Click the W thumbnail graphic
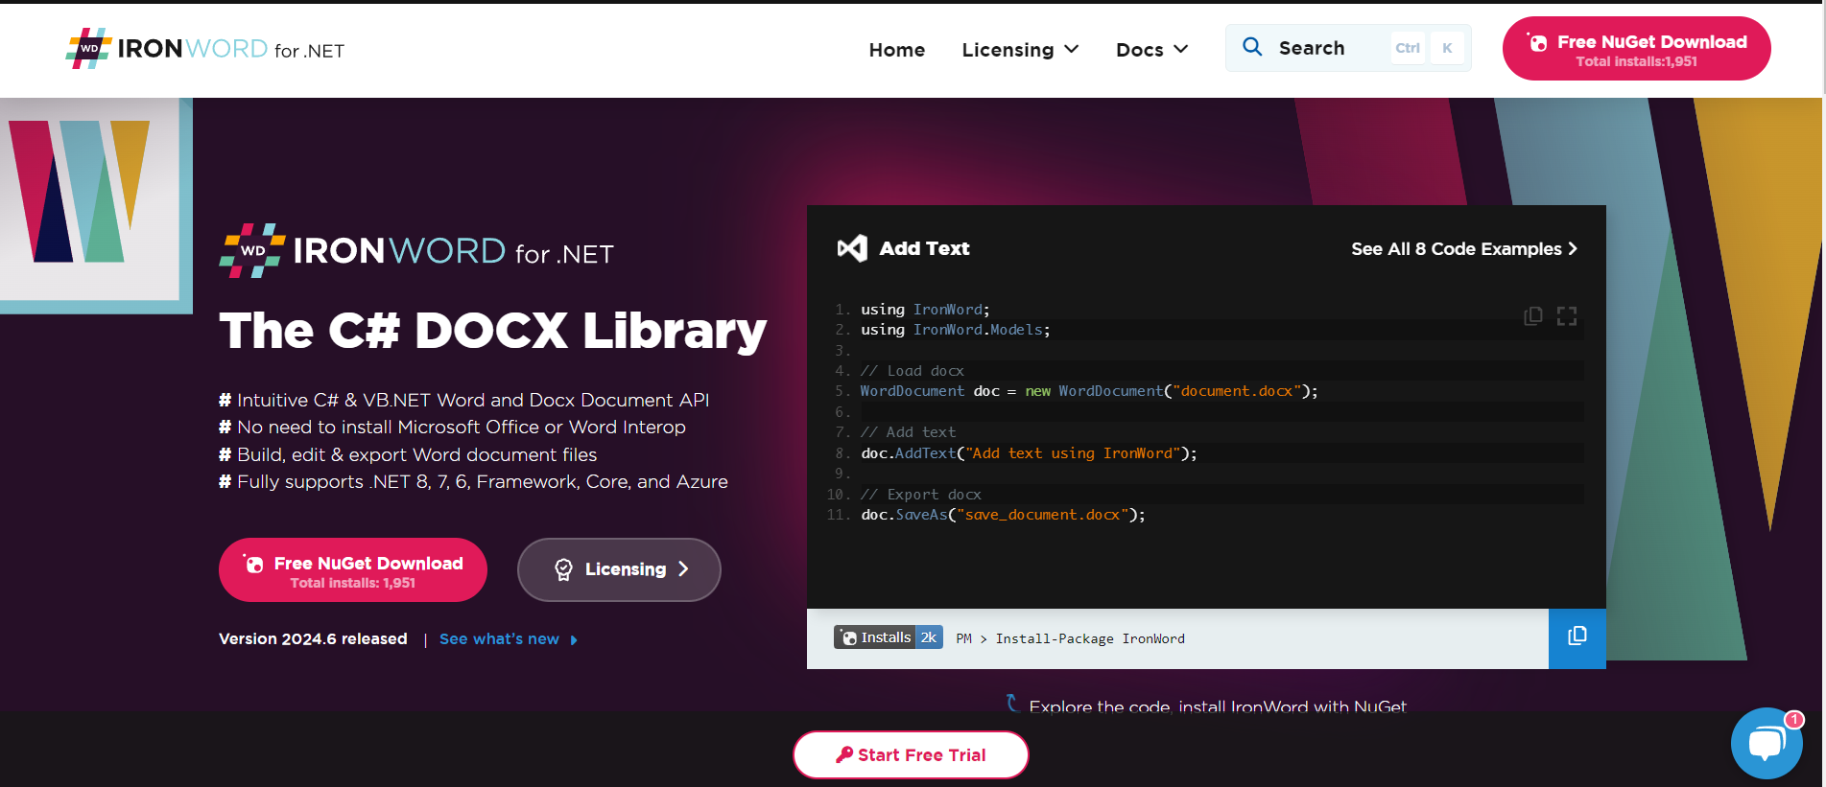 coord(95,204)
